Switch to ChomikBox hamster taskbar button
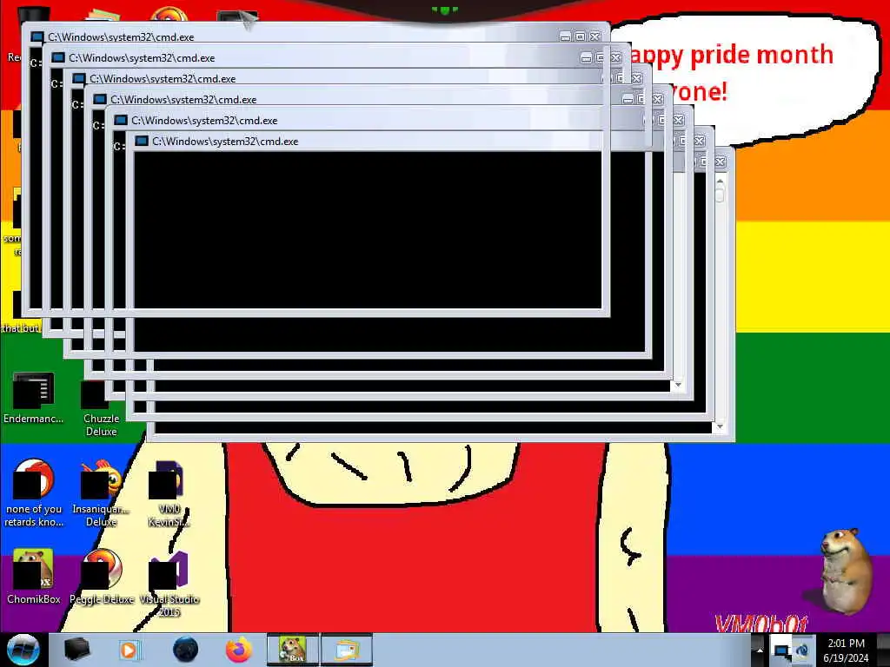This screenshot has height=667, width=890. tap(293, 650)
